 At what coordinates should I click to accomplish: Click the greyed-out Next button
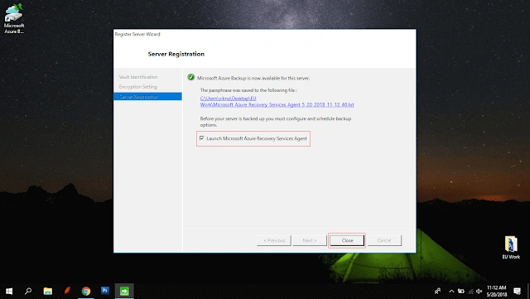(x=309, y=240)
